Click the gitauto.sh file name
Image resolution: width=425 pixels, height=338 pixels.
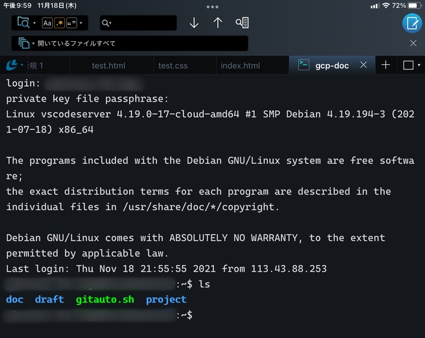tap(105, 299)
